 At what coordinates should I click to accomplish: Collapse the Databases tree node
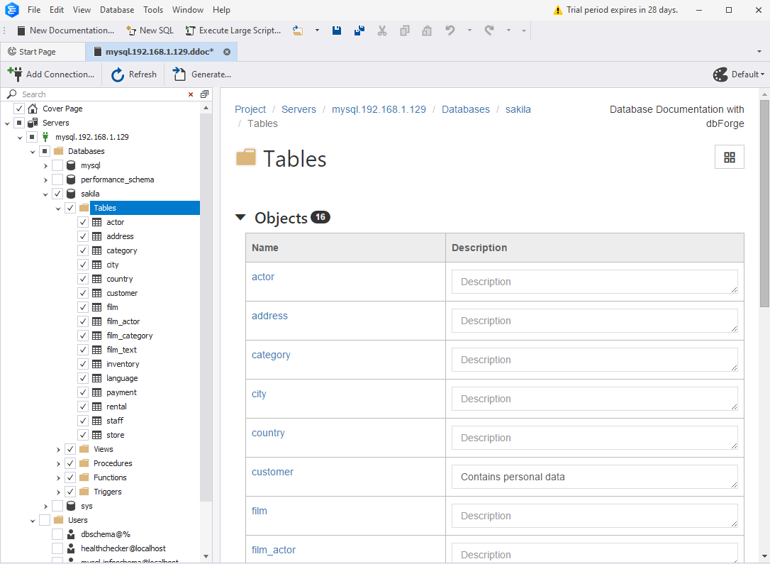33,151
